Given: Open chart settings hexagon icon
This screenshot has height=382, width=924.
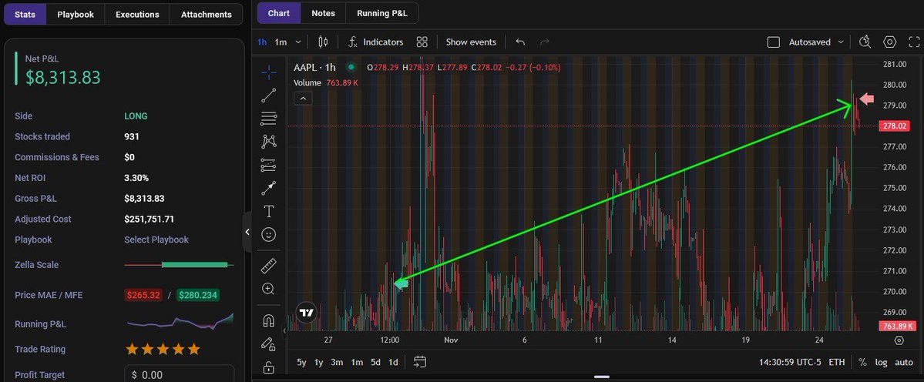Looking at the screenshot, I should point(890,42).
